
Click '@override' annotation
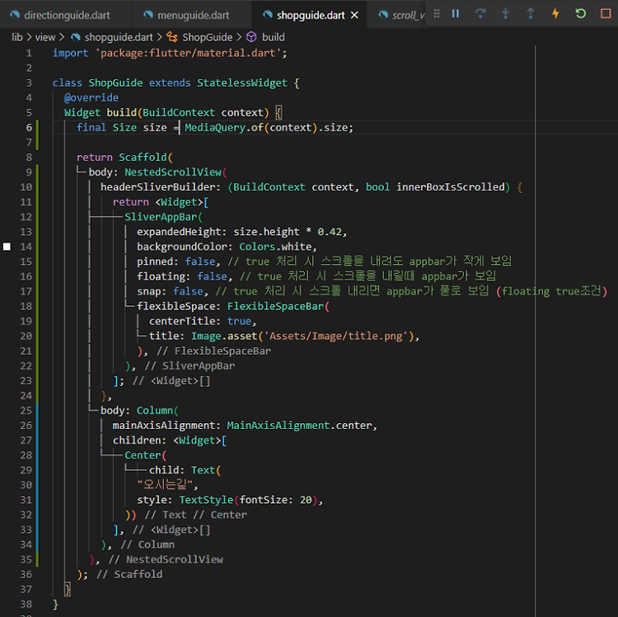tap(91, 97)
